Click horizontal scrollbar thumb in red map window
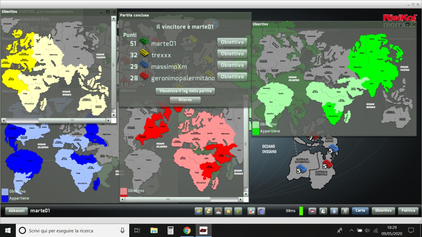The image size is (422, 237). (x=168, y=199)
